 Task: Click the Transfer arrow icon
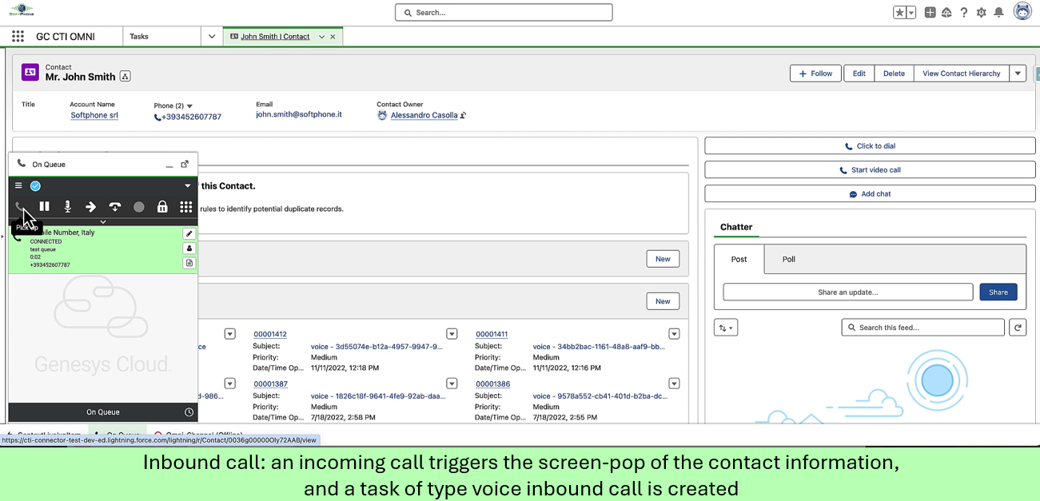tap(91, 207)
